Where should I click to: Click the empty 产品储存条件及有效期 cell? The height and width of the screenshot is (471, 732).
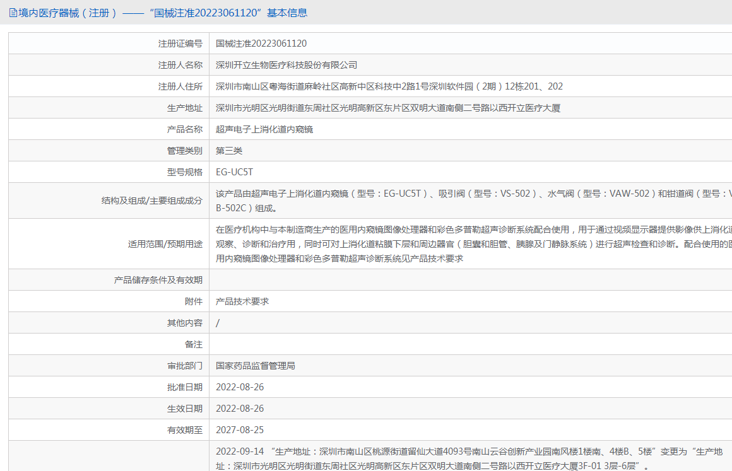(x=470, y=280)
